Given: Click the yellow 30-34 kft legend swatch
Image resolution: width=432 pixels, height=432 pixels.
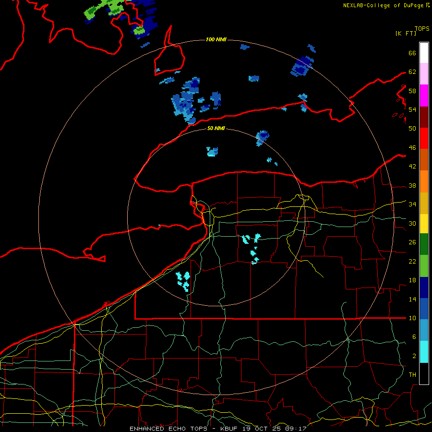Looking at the screenshot, I should (424, 224).
